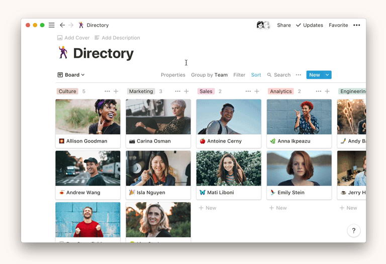Open the Properties menu

[x=173, y=75]
